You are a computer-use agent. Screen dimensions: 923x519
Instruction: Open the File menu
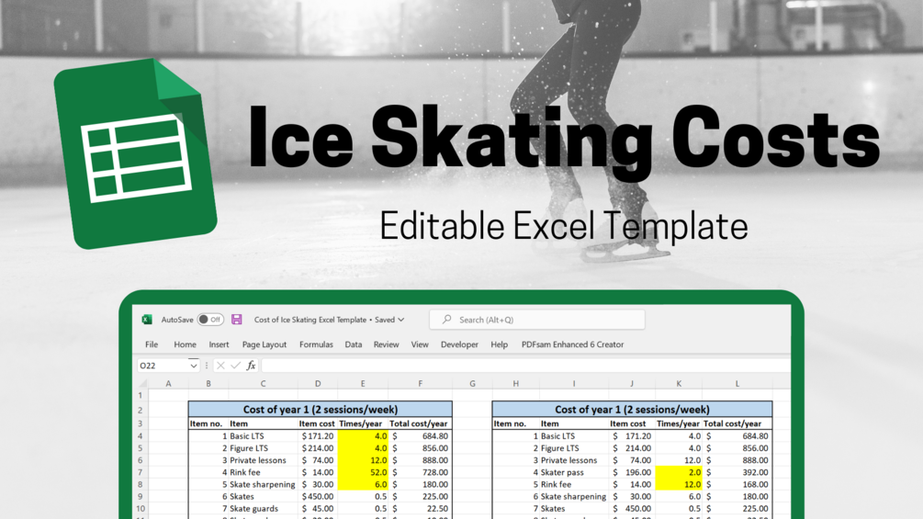(152, 344)
